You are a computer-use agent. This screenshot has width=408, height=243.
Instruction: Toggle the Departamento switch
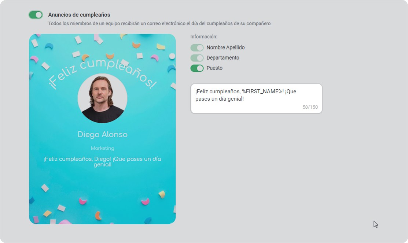point(197,58)
